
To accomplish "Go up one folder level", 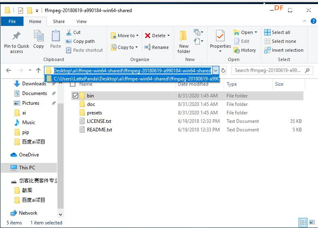I will (x=38, y=70).
